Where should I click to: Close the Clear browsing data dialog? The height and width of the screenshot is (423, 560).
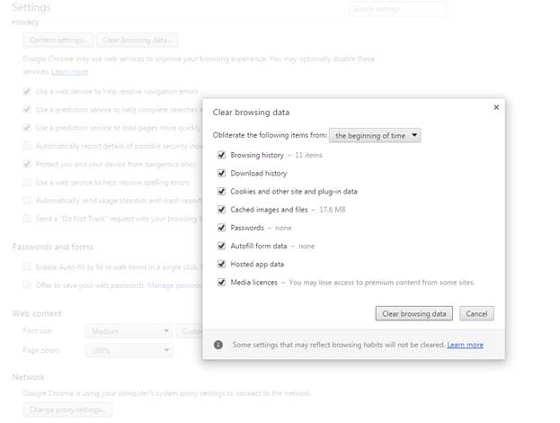coord(496,107)
